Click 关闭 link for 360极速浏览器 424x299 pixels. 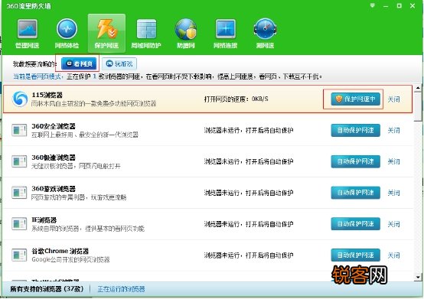pos(393,161)
